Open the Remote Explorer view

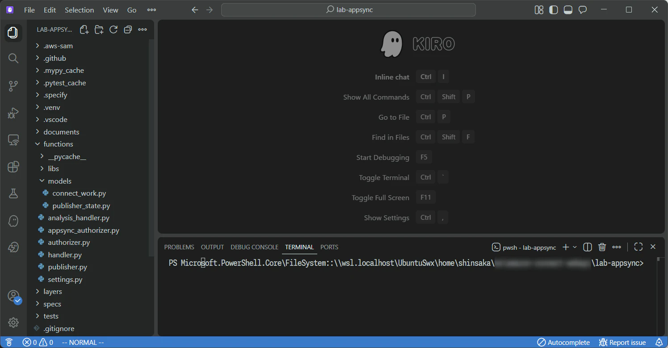(x=13, y=140)
